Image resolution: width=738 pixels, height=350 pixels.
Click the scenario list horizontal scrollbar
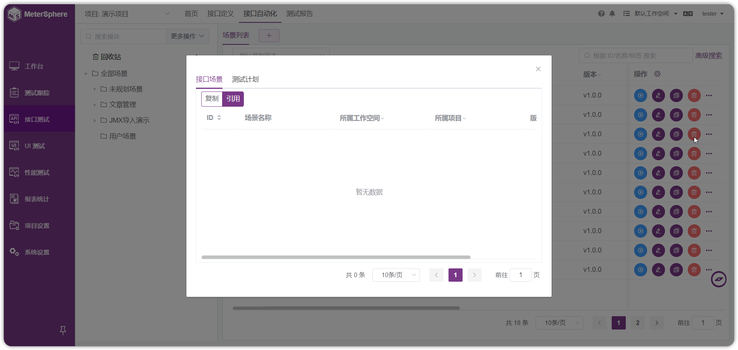(x=346, y=308)
